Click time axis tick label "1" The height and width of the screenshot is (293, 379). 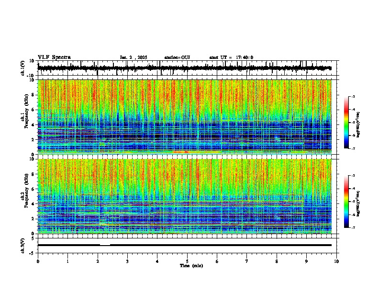(x=67, y=261)
